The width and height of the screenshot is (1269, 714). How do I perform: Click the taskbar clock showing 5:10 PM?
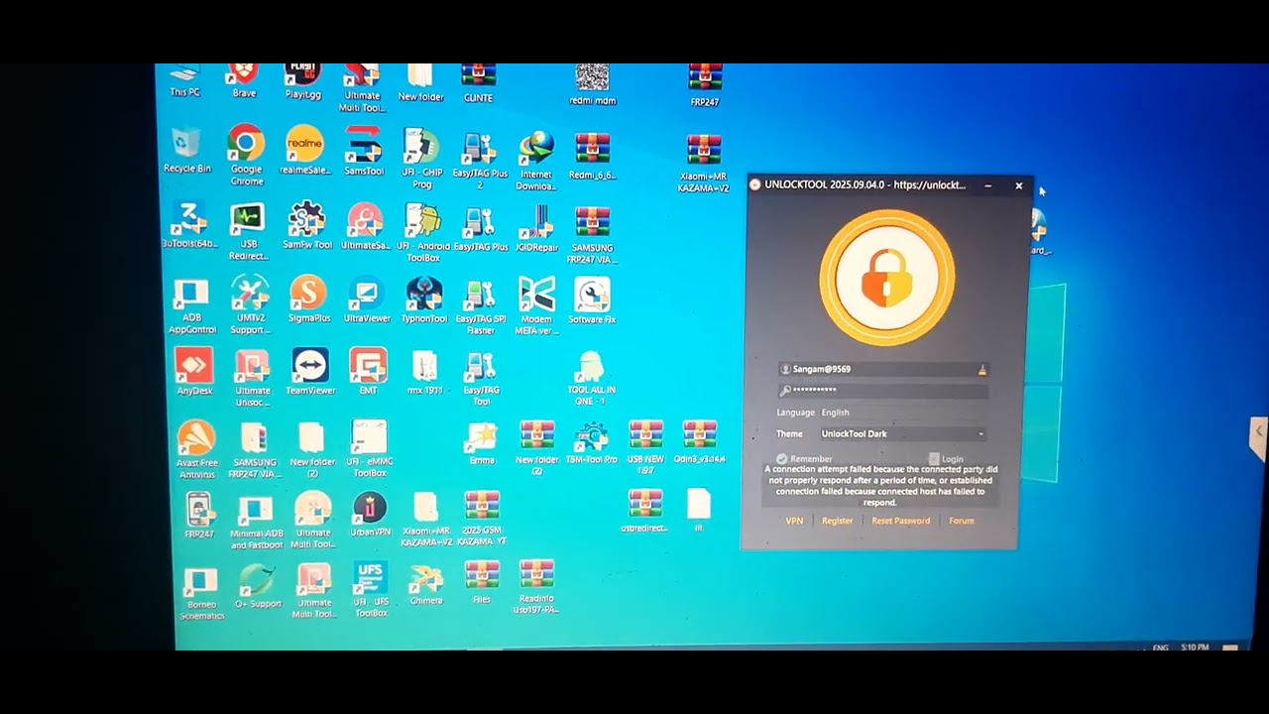tap(1195, 648)
